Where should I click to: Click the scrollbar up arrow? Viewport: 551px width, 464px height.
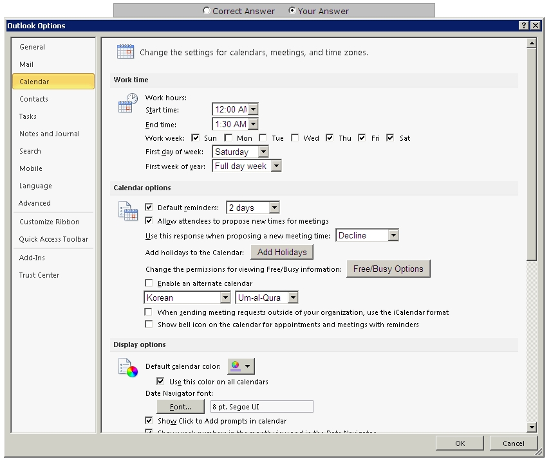531,44
